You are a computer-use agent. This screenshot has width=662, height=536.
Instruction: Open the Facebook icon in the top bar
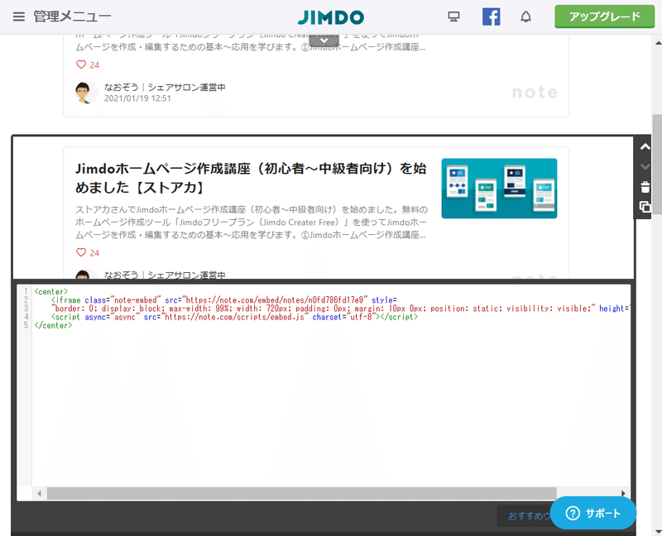pos(491,16)
